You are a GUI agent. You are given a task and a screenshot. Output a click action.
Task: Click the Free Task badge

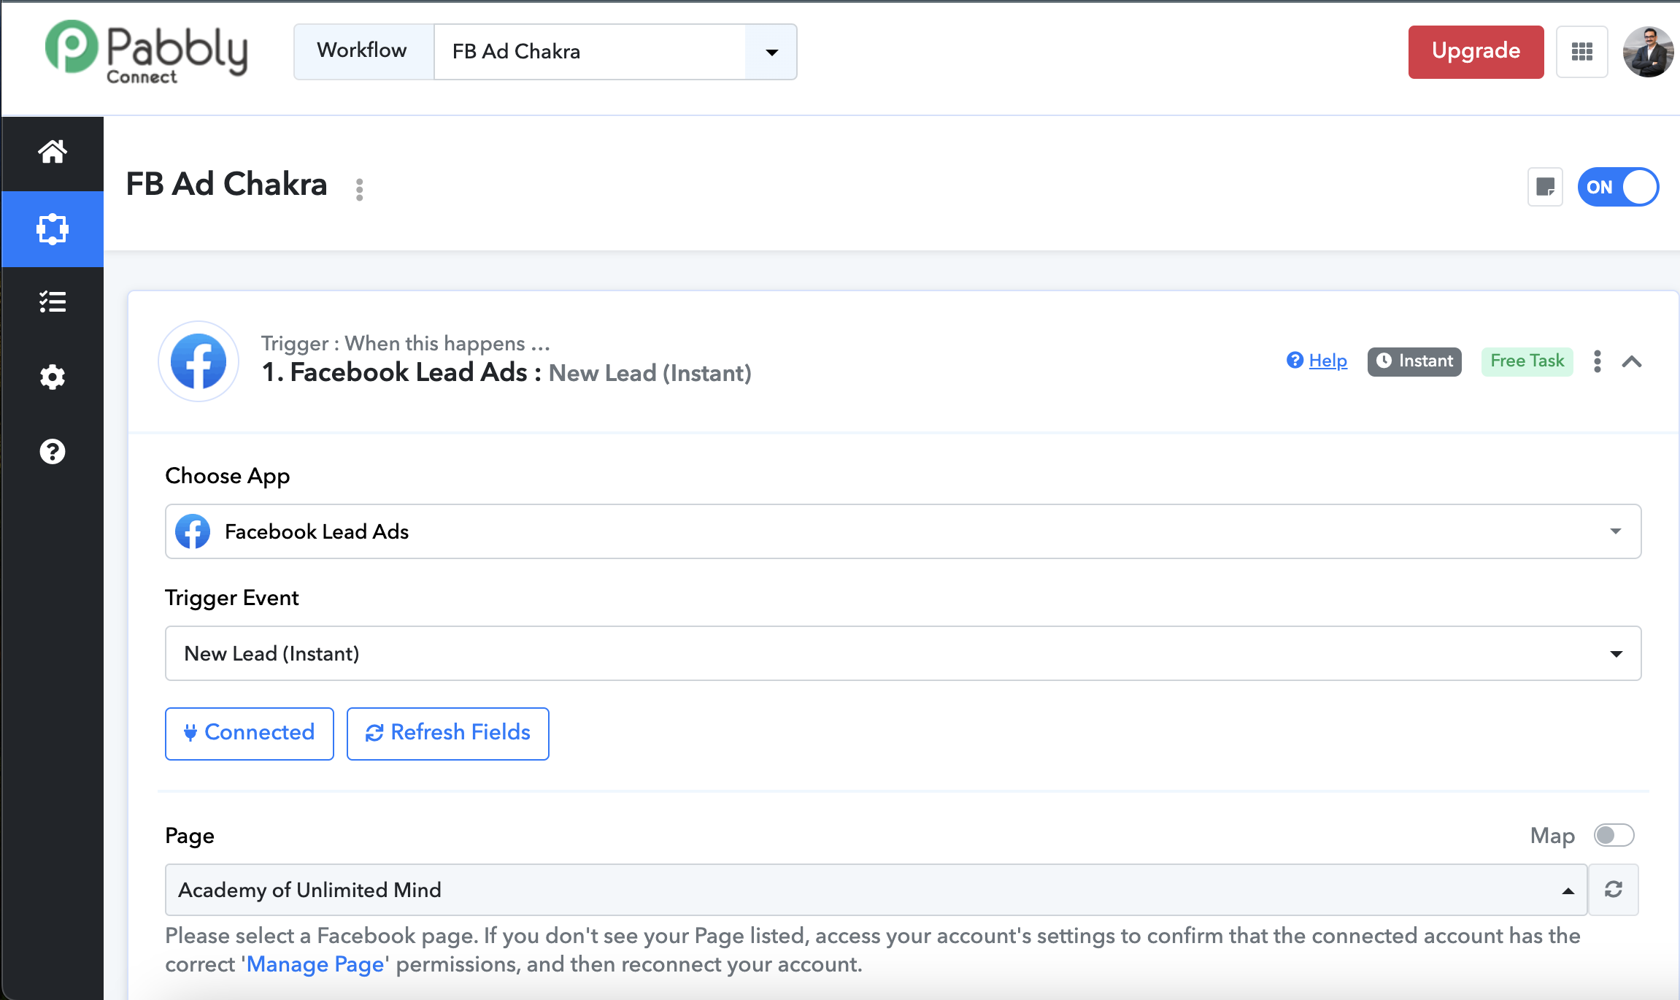tap(1527, 361)
